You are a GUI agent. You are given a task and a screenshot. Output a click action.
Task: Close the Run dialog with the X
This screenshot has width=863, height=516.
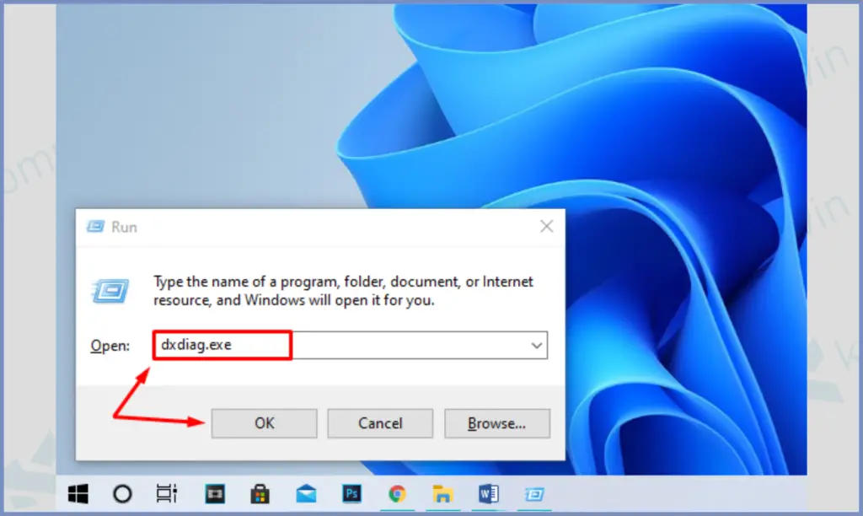pos(546,226)
